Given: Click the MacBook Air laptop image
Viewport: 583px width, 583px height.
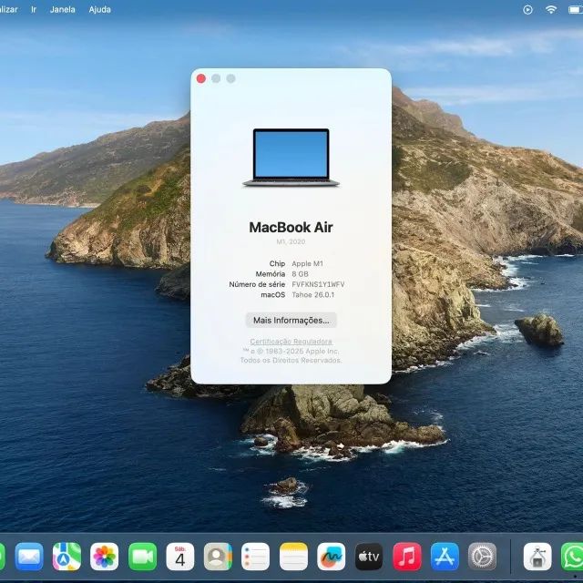Looking at the screenshot, I should 291,158.
